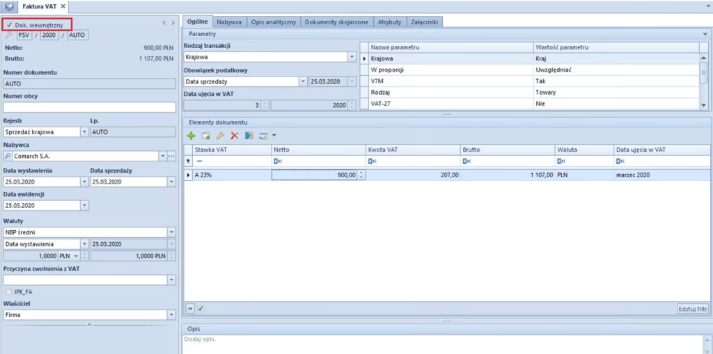Open the Rejestr Sprzedaż krajowa dropdown
This screenshot has height=354, width=713.
(x=84, y=131)
